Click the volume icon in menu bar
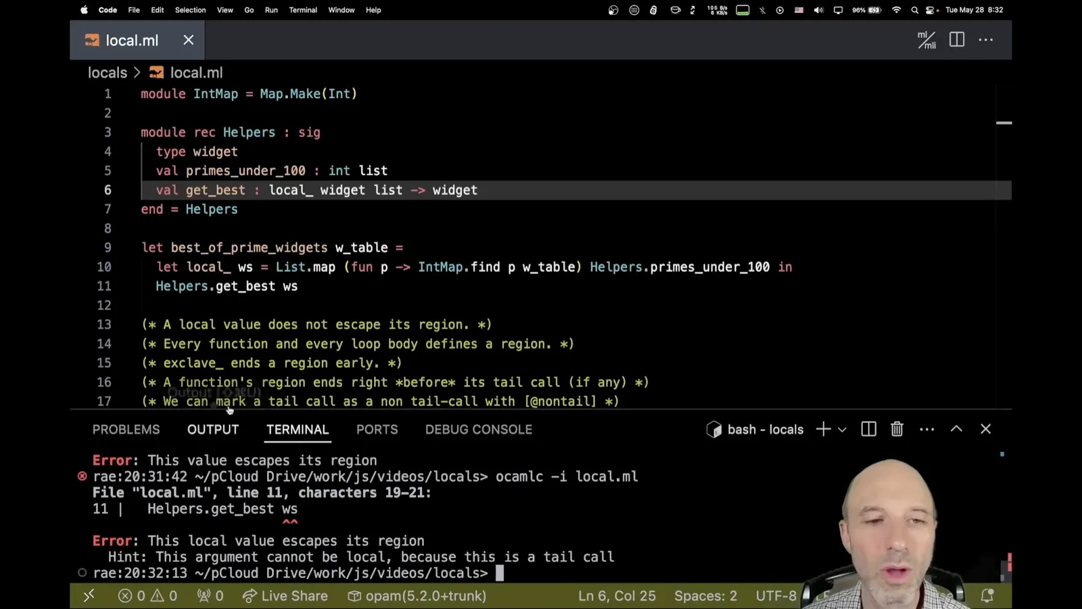Image resolution: width=1082 pixels, height=609 pixels. pos(818,10)
